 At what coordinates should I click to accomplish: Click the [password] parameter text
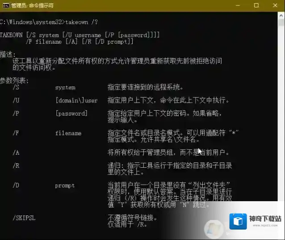[x=71, y=113]
